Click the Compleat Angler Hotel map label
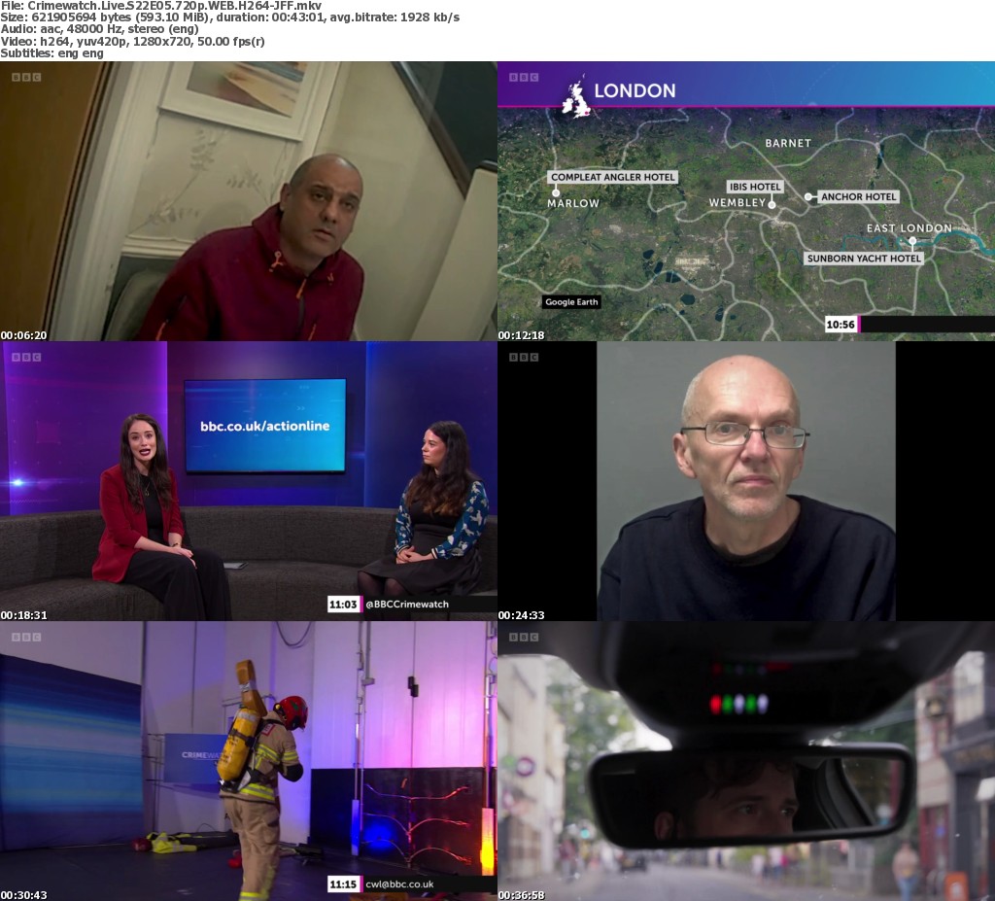This screenshot has height=901, width=995. pyautogui.click(x=612, y=178)
